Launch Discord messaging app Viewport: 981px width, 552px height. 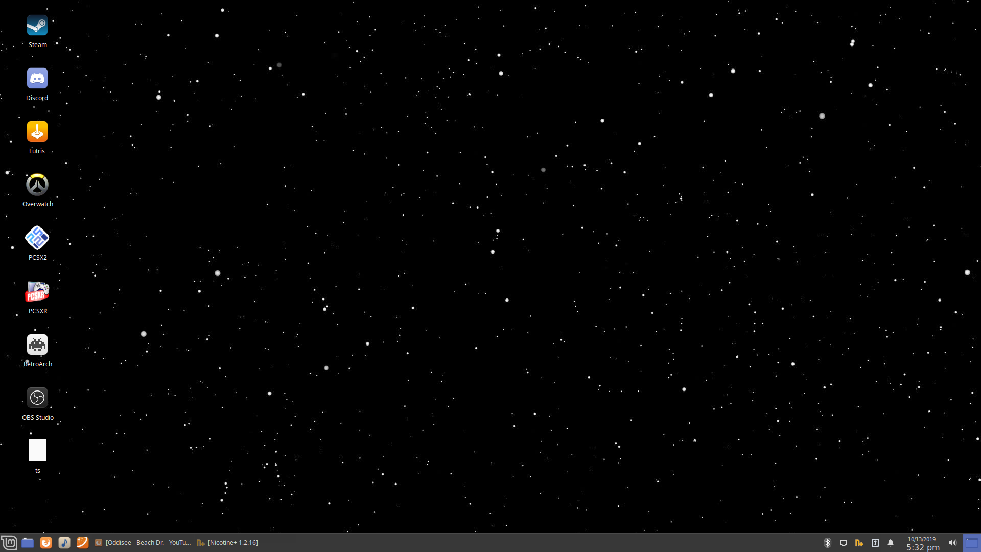click(x=37, y=78)
